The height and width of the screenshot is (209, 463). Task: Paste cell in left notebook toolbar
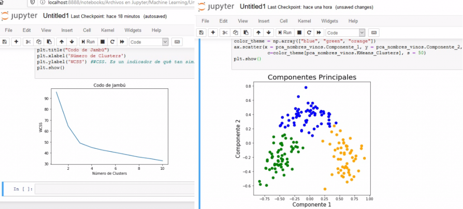[x=49, y=42]
